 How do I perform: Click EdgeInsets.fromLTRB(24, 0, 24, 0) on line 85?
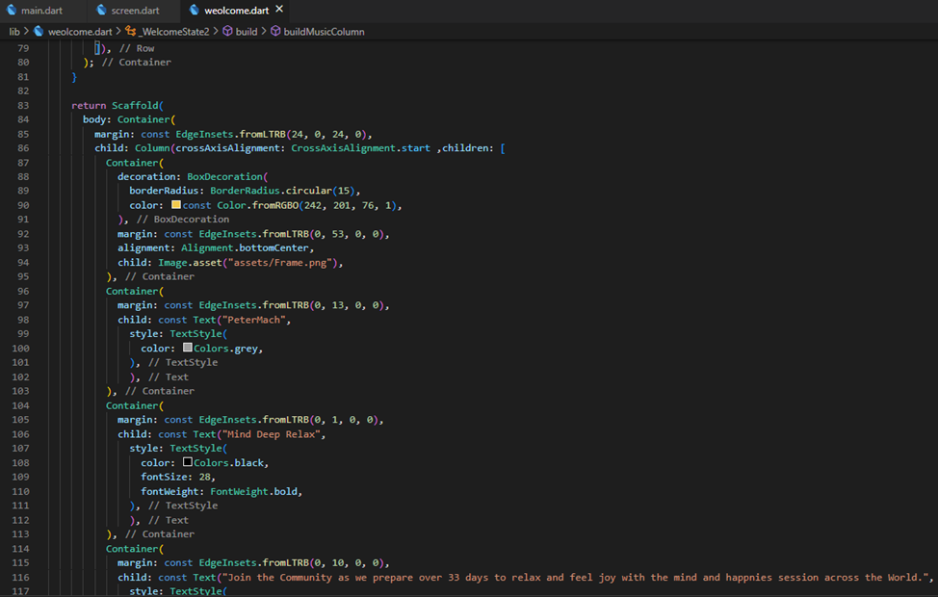[271, 135]
